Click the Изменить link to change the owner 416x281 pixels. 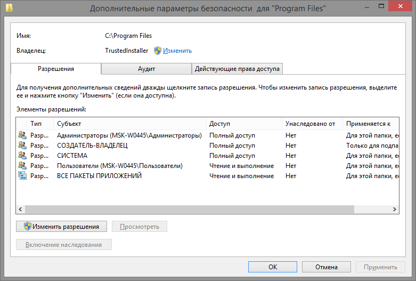[x=177, y=51]
